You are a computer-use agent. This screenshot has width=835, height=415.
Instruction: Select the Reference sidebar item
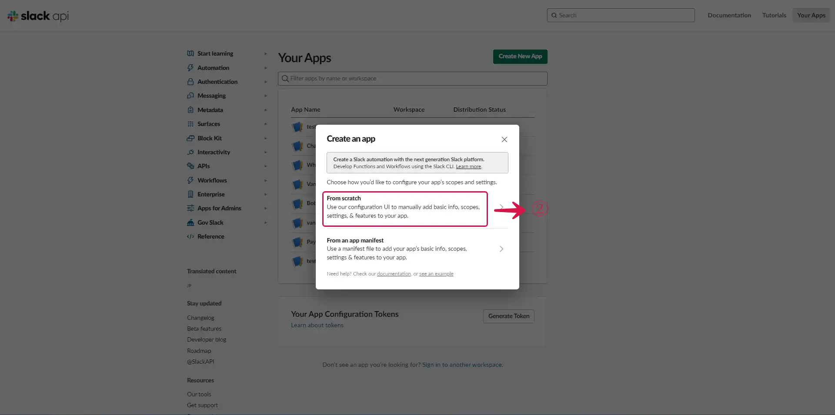point(211,236)
